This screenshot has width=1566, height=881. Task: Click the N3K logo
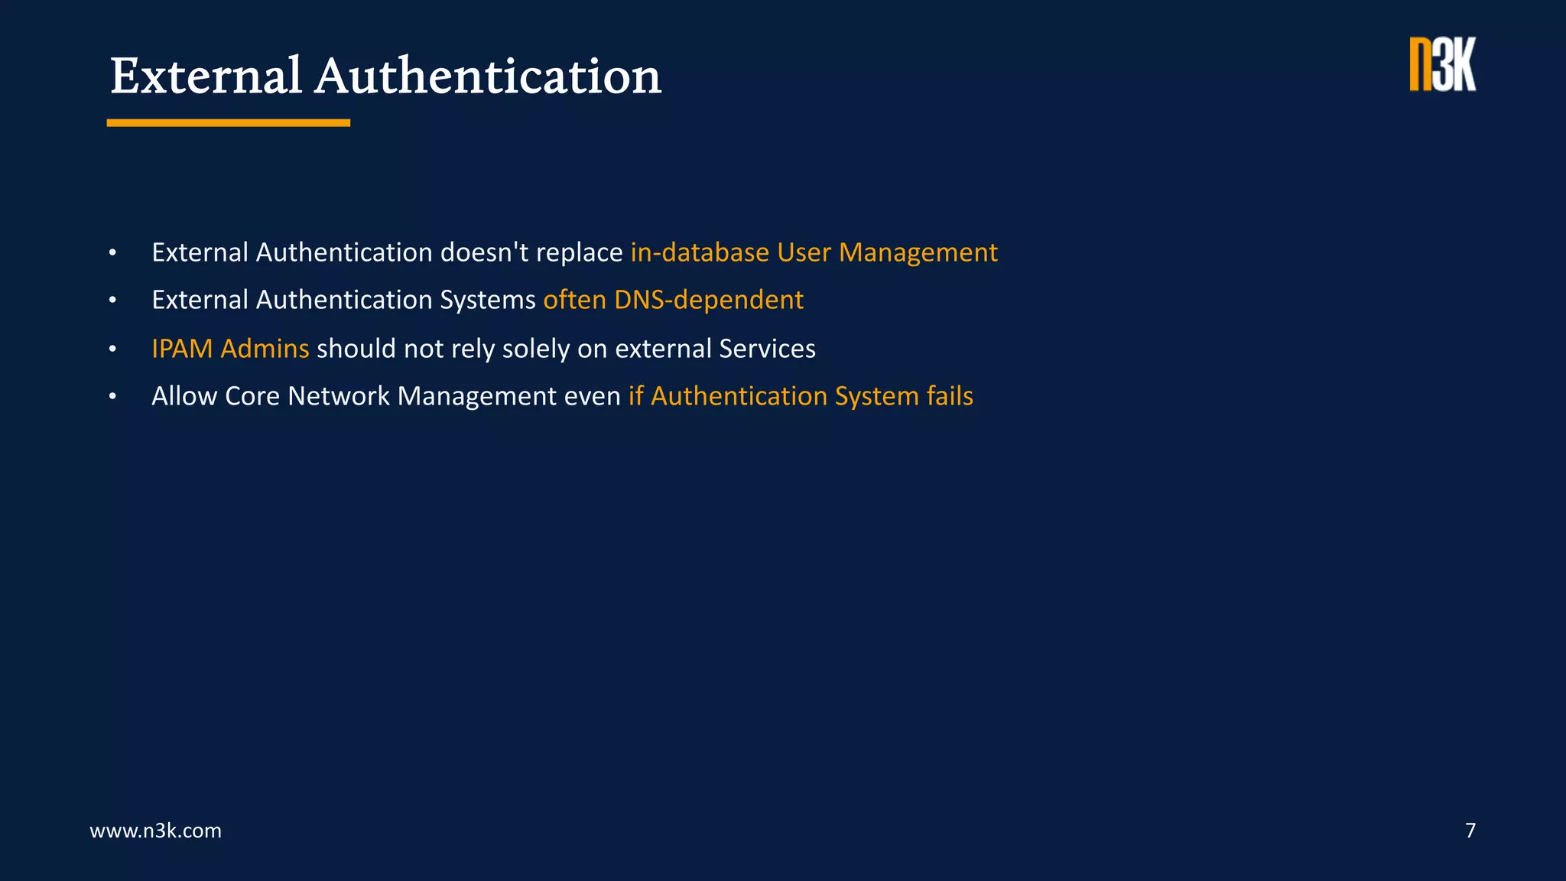(x=1443, y=64)
